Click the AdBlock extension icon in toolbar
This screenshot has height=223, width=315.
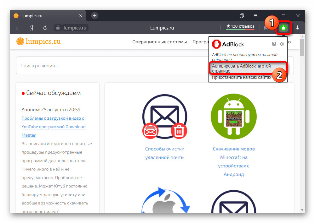283,28
